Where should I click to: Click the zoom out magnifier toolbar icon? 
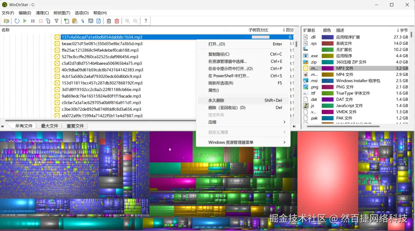(135, 21)
